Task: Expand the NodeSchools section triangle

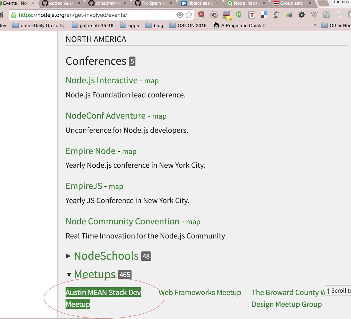Action: tap(68, 256)
